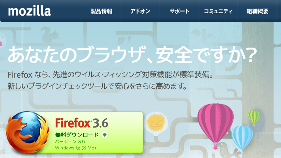
Task: Click the smiling sun illustration
Action: click(156, 123)
